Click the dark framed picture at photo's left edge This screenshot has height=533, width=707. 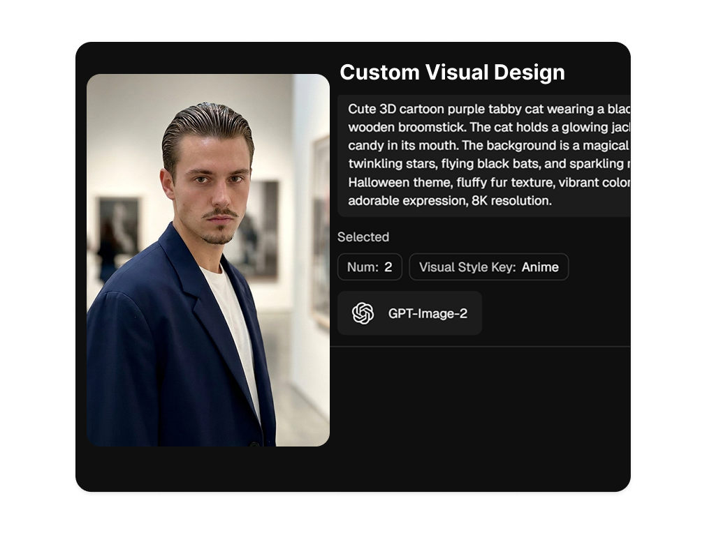click(119, 225)
